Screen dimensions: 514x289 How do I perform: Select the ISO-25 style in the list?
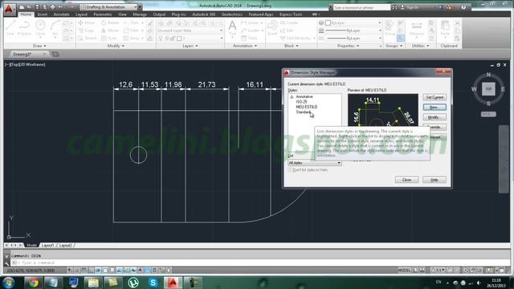[x=302, y=102]
